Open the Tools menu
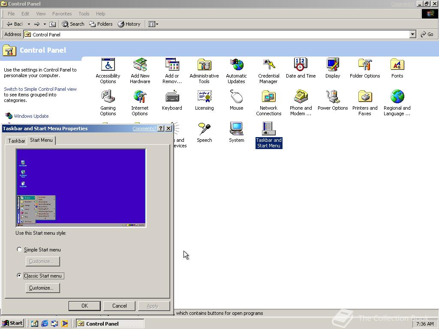 click(84, 14)
